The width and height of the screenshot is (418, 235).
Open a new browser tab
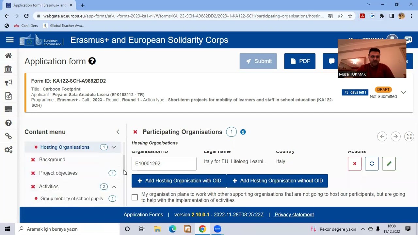click(x=83, y=5)
